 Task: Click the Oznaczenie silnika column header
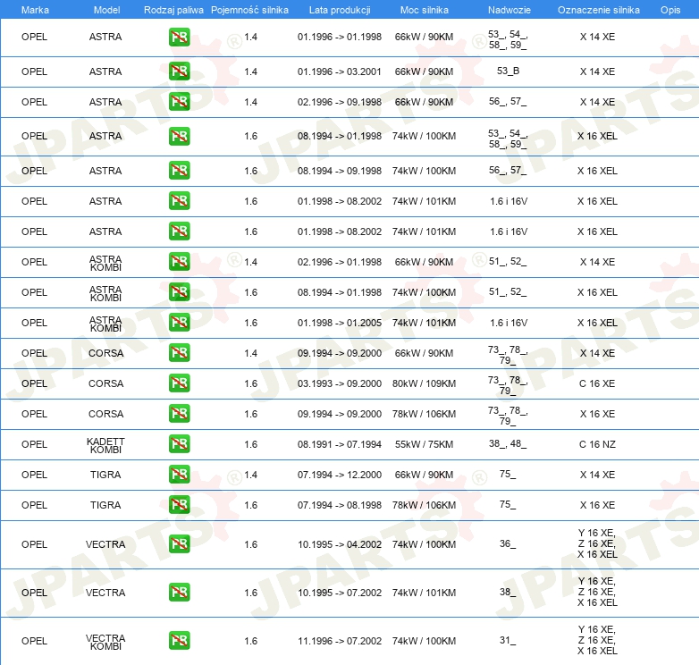click(598, 10)
